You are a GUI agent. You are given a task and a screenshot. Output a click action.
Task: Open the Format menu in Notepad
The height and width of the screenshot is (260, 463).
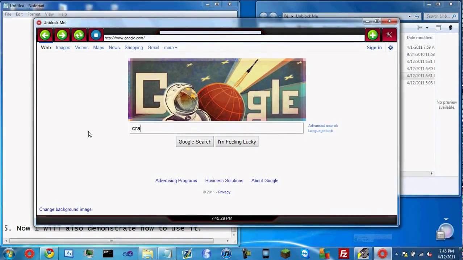coord(34,14)
